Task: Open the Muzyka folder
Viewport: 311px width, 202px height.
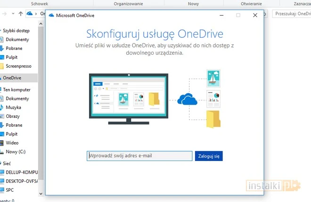Action: point(13,107)
